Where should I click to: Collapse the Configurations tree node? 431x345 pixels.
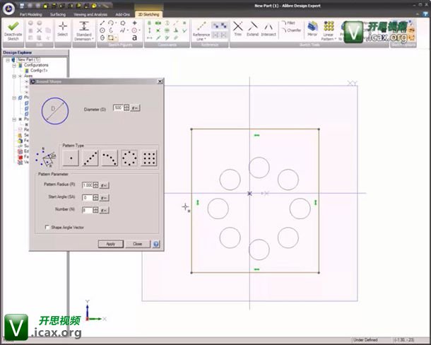[14, 65]
